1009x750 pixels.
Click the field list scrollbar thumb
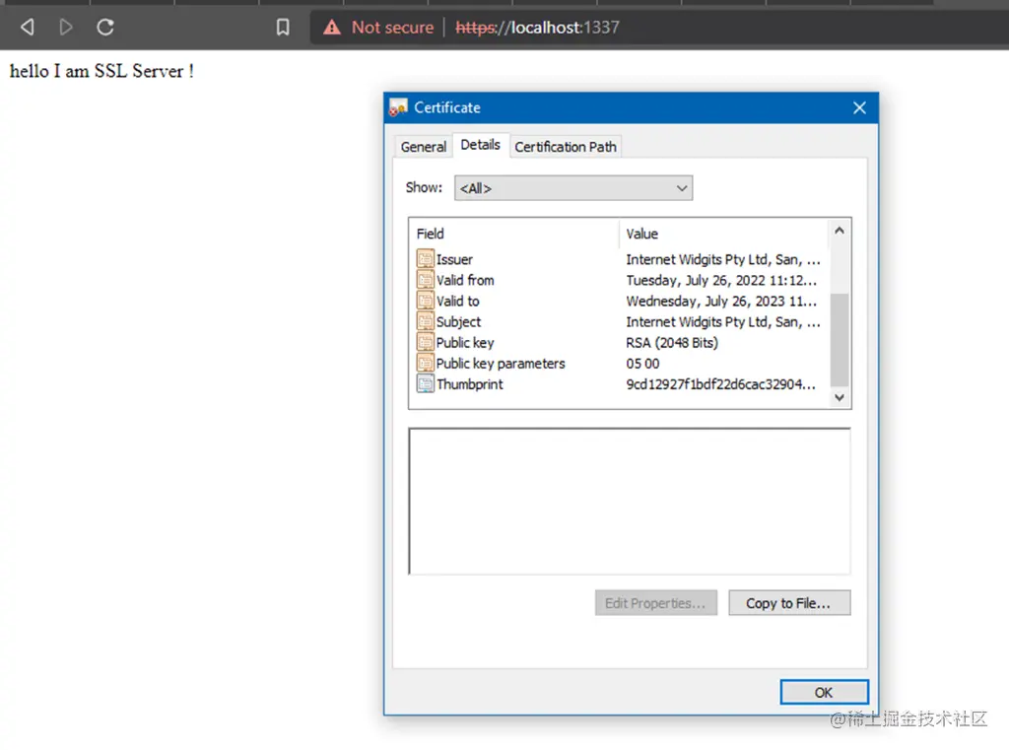[x=840, y=339]
